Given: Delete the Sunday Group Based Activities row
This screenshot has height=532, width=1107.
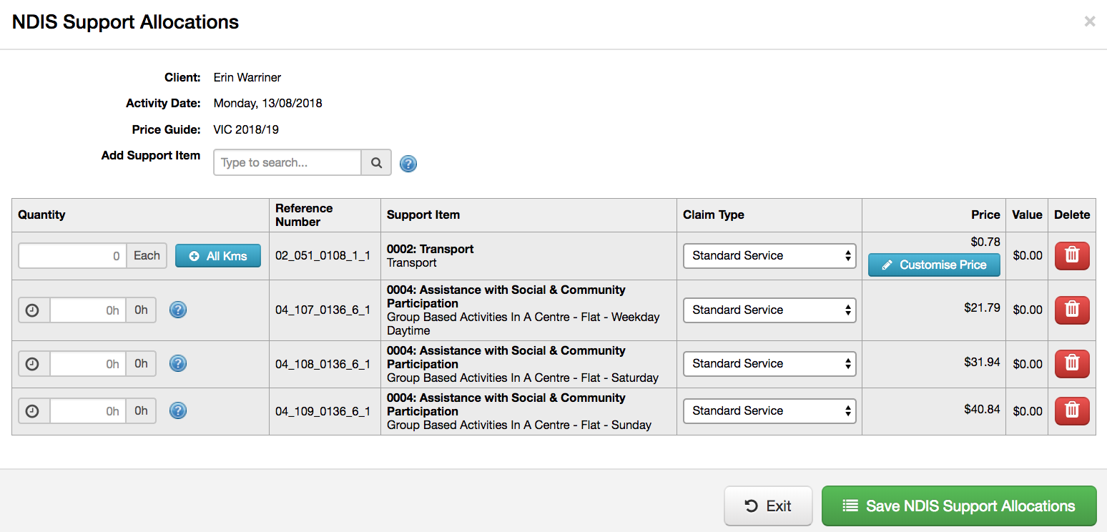Looking at the screenshot, I should click(1071, 410).
